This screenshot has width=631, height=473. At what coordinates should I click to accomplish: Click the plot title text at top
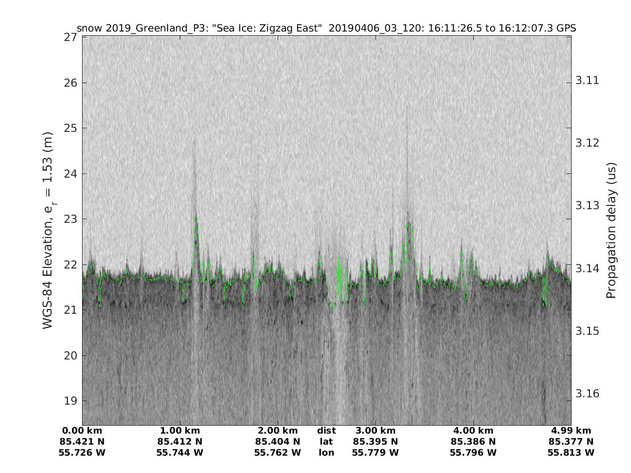pyautogui.click(x=326, y=28)
